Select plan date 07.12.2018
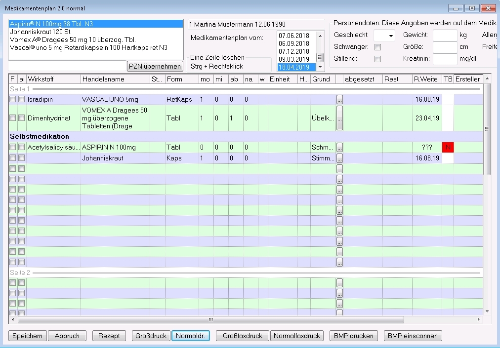500x348 pixels. pyautogui.click(x=293, y=51)
